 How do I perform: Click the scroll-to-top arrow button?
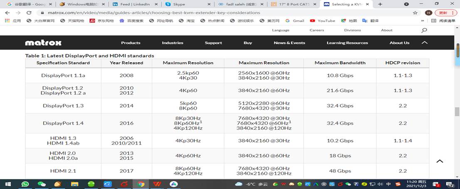pyautogui.click(x=440, y=161)
